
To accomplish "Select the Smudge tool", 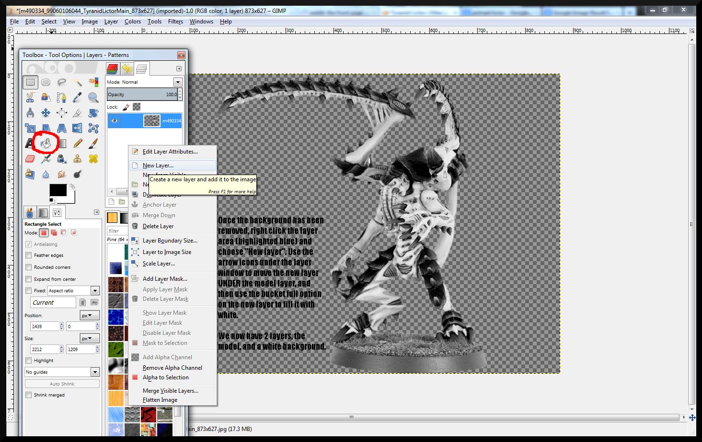I will pos(62,174).
